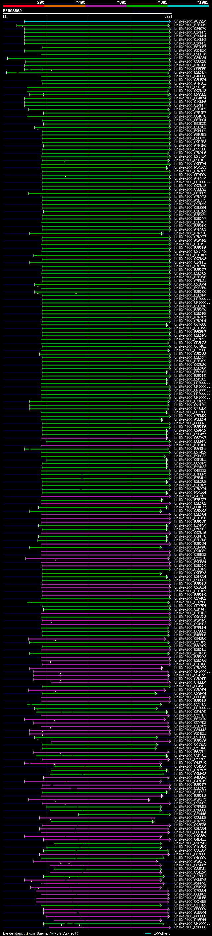Open the UniRef100_Q84K74 hit
The height and width of the screenshot is (936, 212).
pyautogui.click(x=190, y=98)
